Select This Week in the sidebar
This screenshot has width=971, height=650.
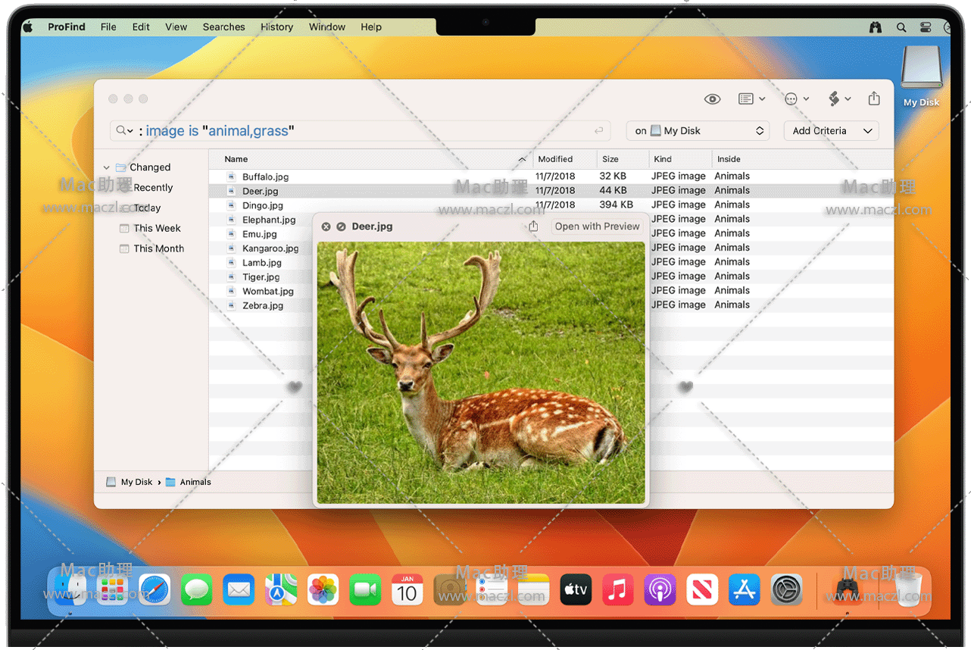157,228
